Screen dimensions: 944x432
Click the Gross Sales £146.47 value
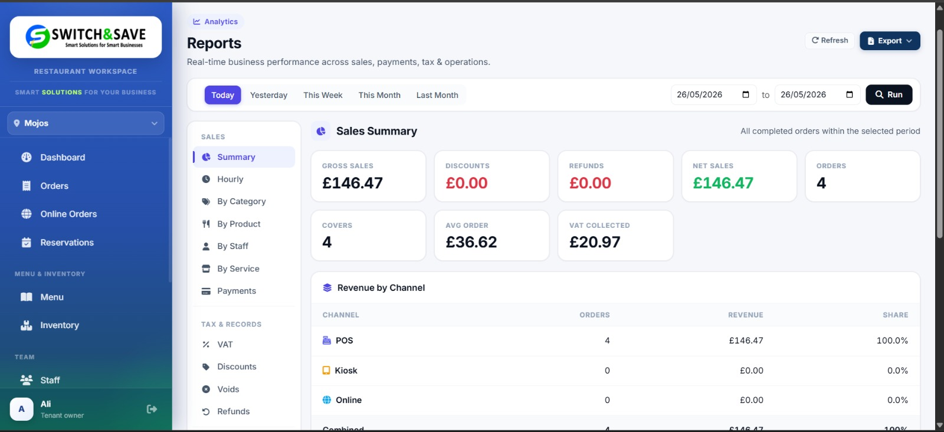tap(352, 183)
